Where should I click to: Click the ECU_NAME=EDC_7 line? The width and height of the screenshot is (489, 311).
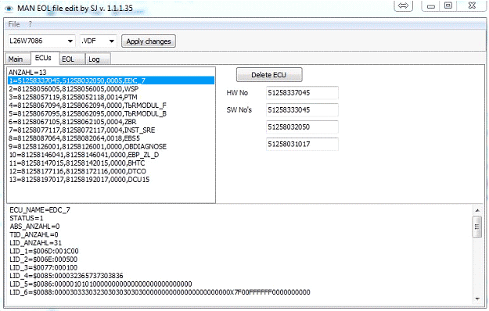tap(40, 210)
